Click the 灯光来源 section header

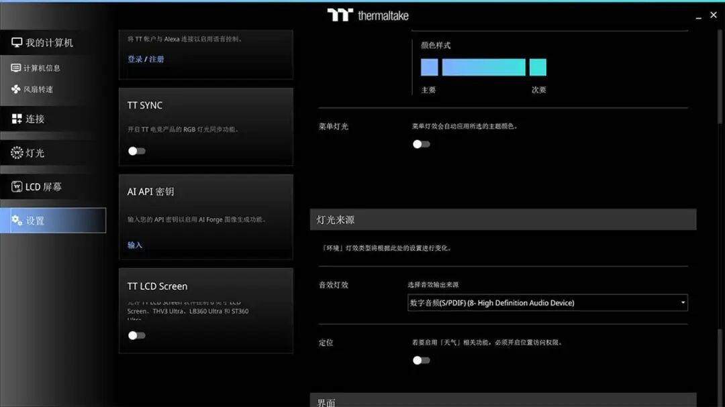503,219
